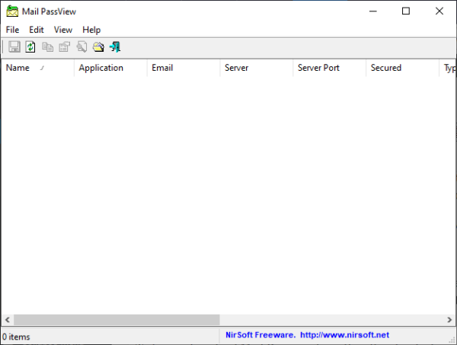
Task: Open Properties using the toolbar icon
Action: (65, 46)
